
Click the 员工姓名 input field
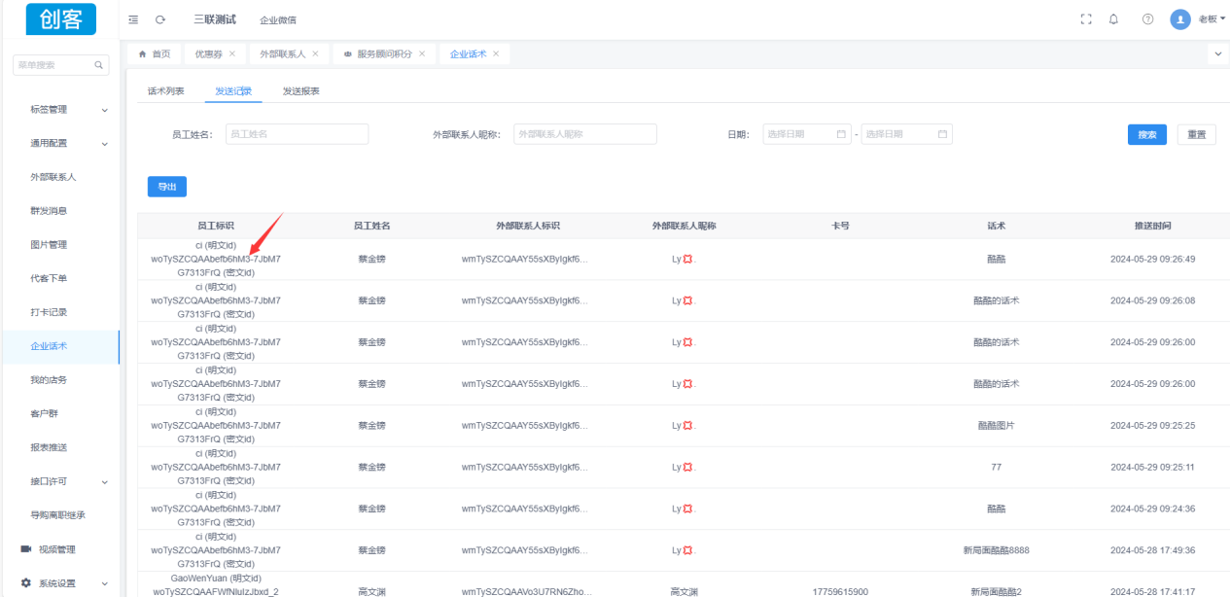tap(297, 134)
